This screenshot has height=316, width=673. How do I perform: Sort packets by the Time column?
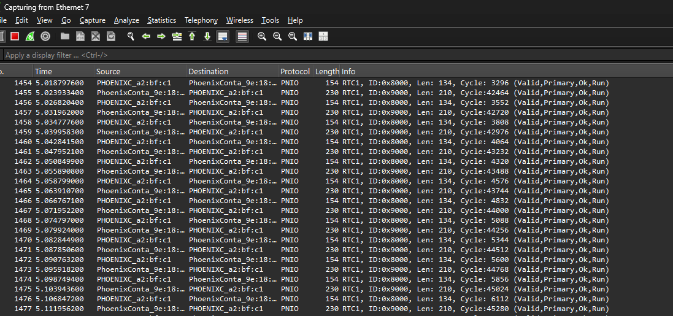tap(61, 72)
